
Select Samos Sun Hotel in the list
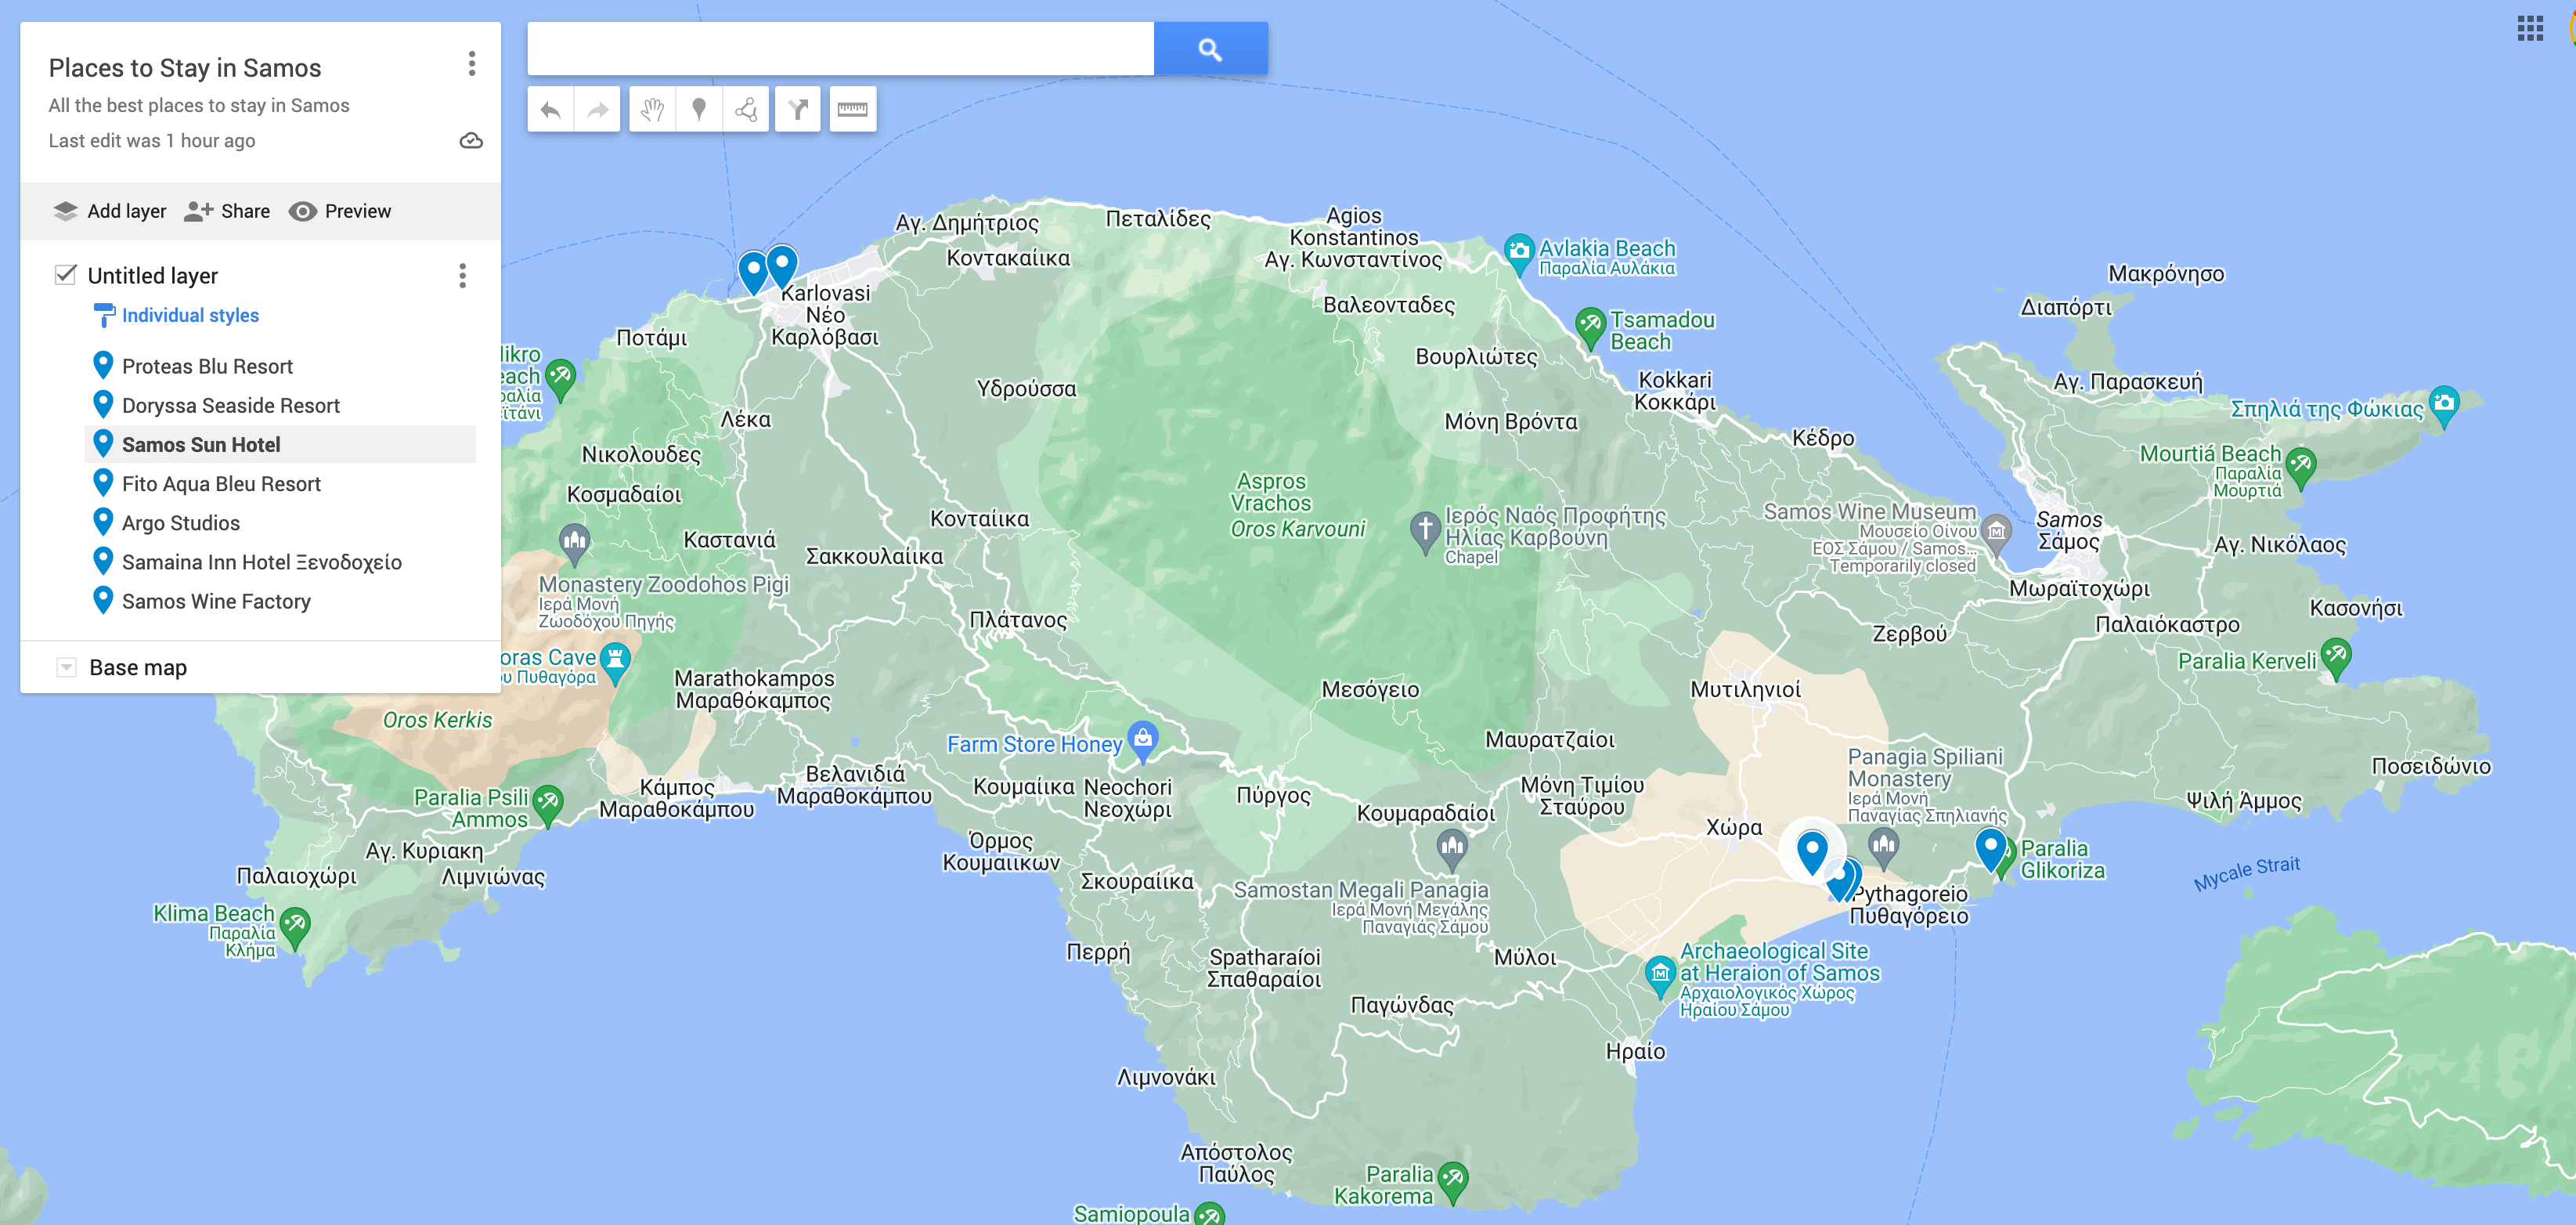(201, 444)
